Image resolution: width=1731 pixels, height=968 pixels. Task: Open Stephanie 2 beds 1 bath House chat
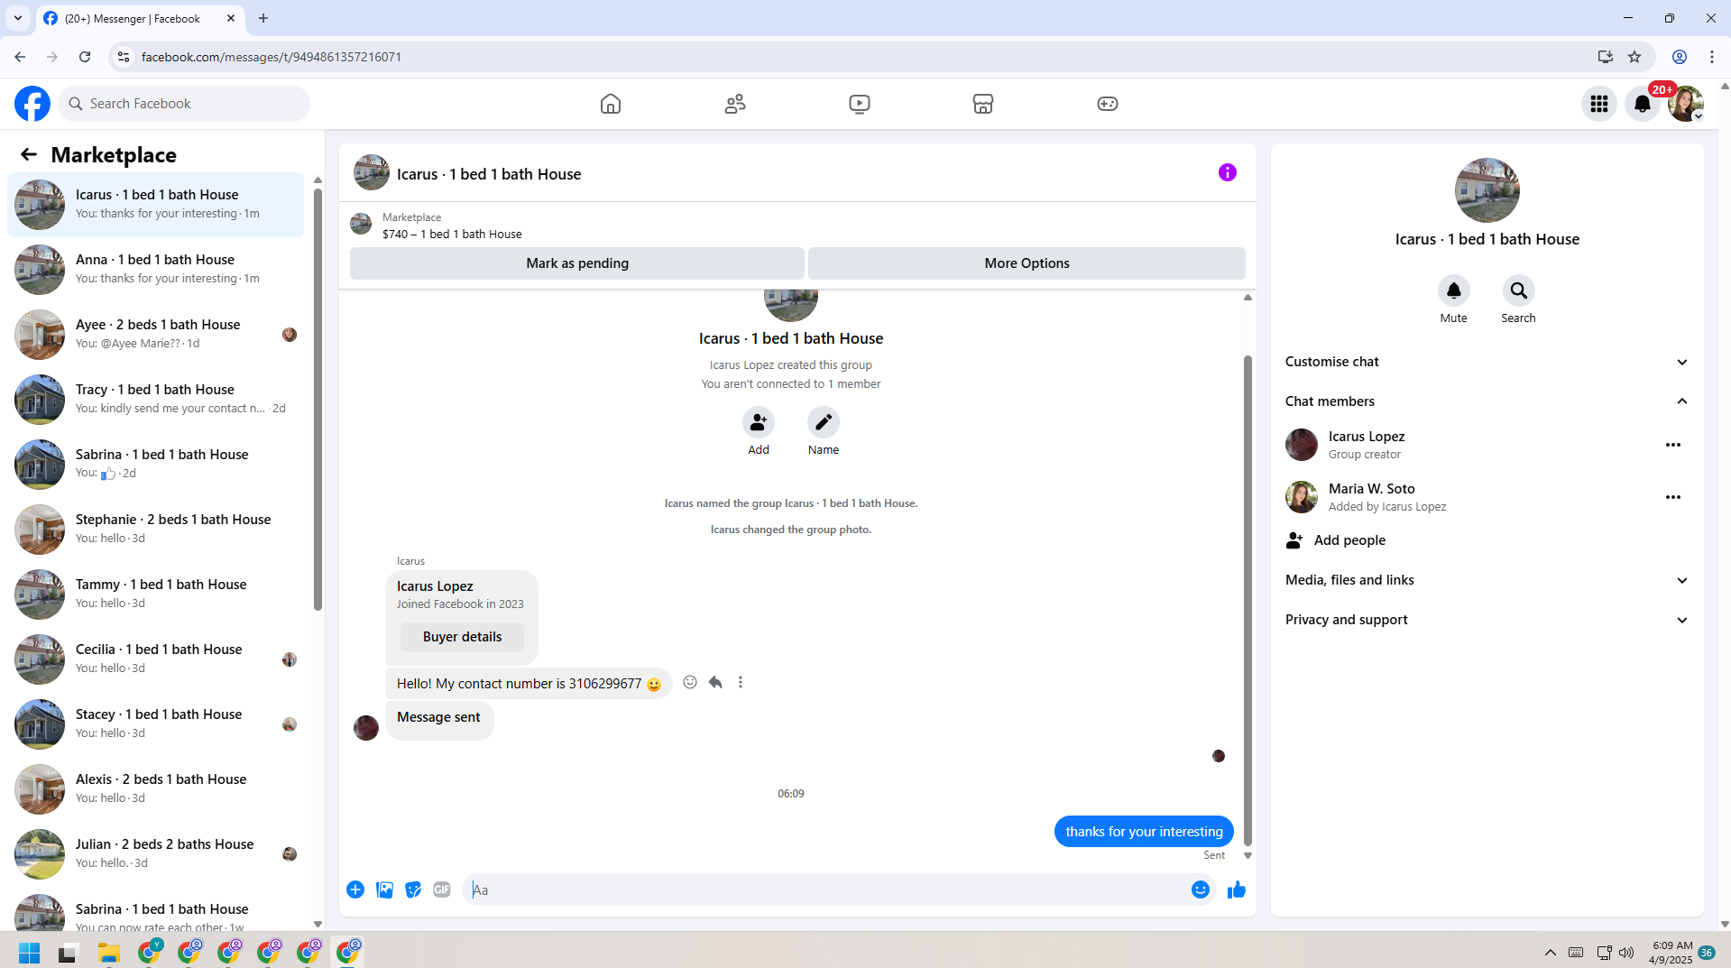156,530
